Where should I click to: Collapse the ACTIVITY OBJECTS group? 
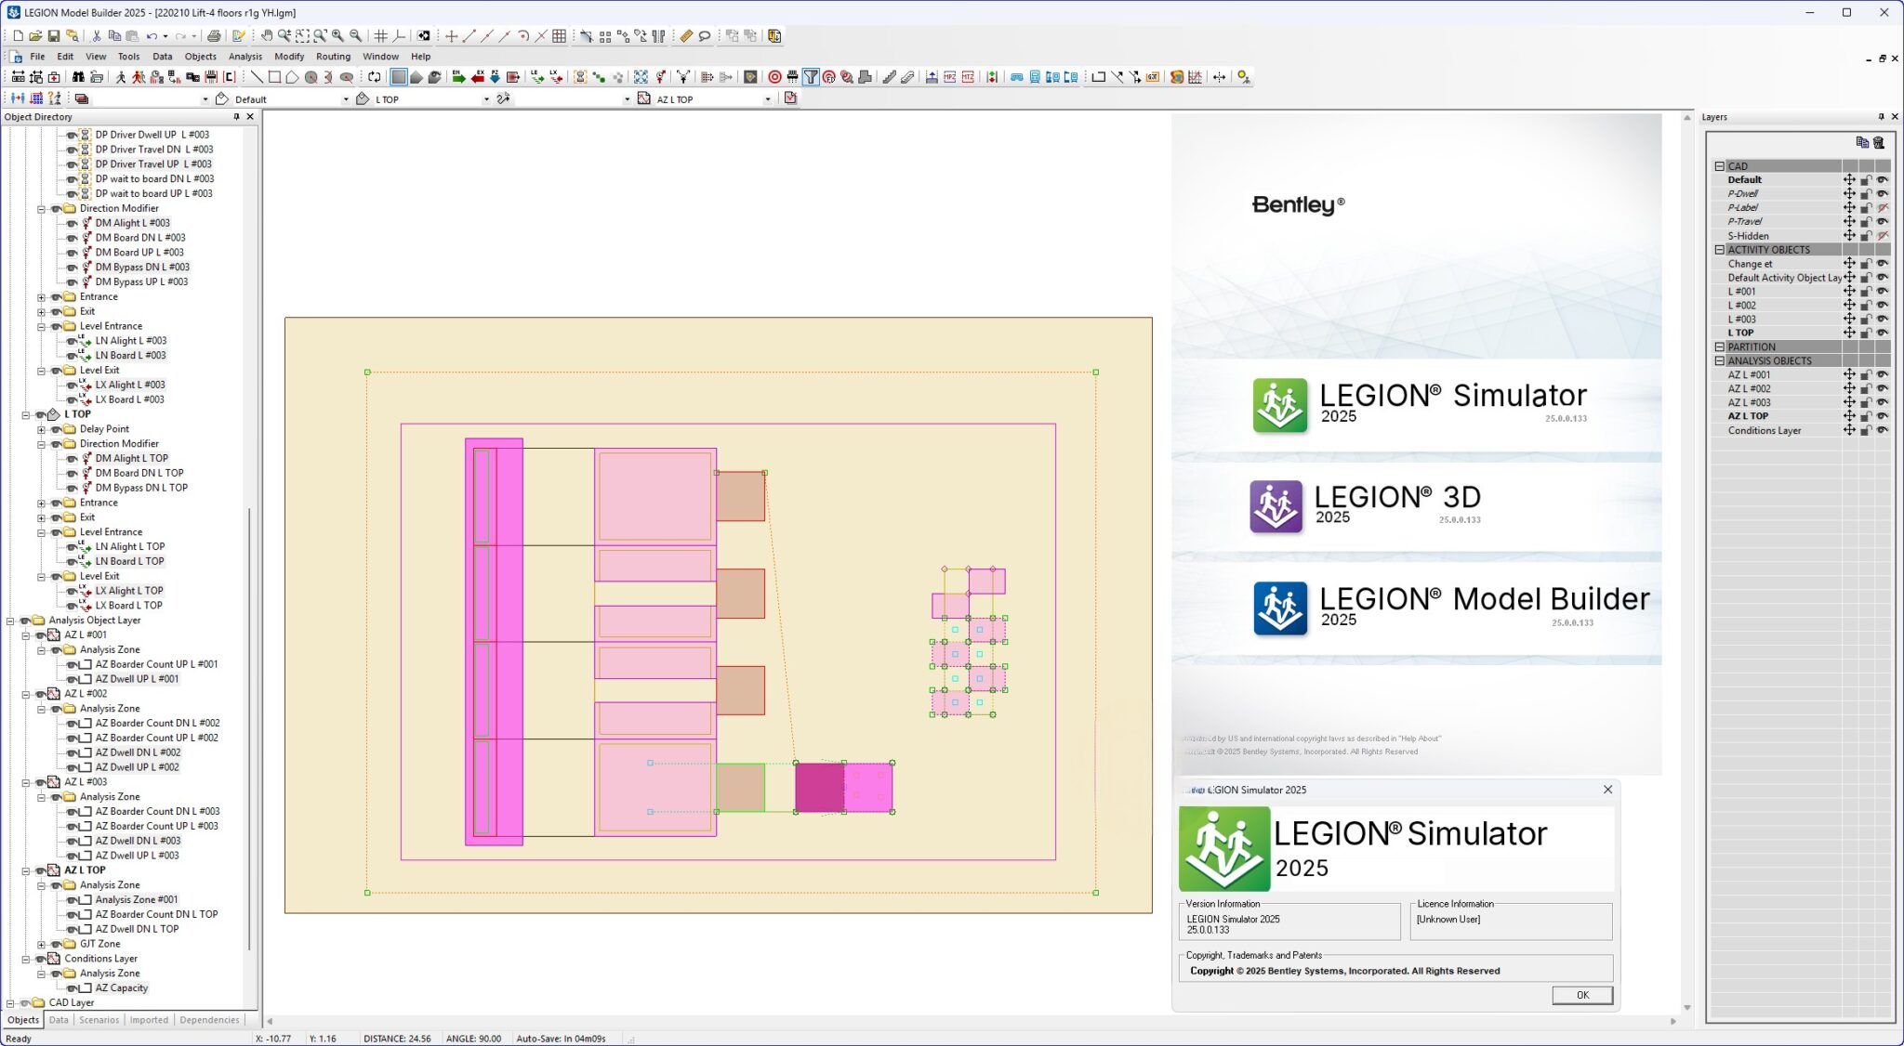[x=1720, y=250]
